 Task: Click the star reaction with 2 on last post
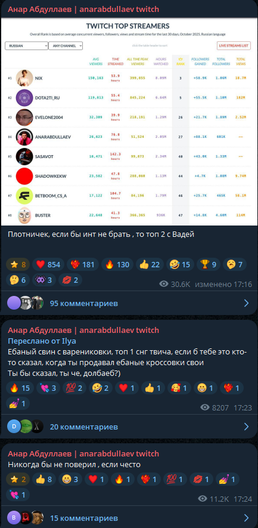coord(18,479)
